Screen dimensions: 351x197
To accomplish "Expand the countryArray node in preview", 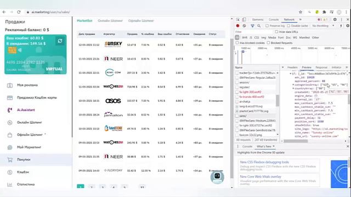I will coord(293,89).
